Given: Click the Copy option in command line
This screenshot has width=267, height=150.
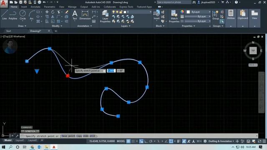Looking at the screenshot, I should point(79,136).
